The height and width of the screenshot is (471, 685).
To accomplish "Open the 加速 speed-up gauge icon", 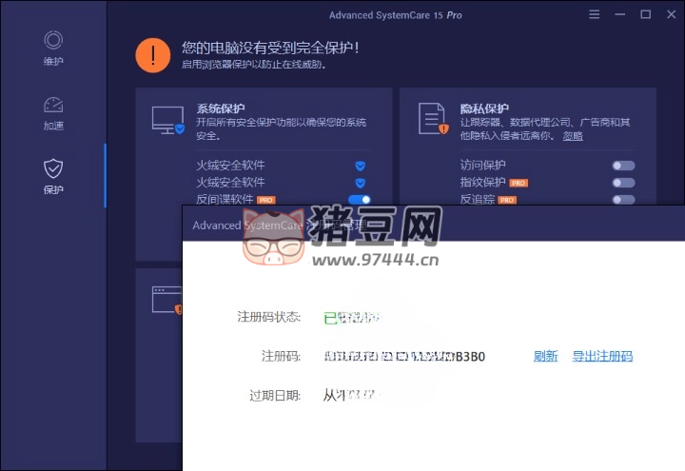I will coord(53,106).
